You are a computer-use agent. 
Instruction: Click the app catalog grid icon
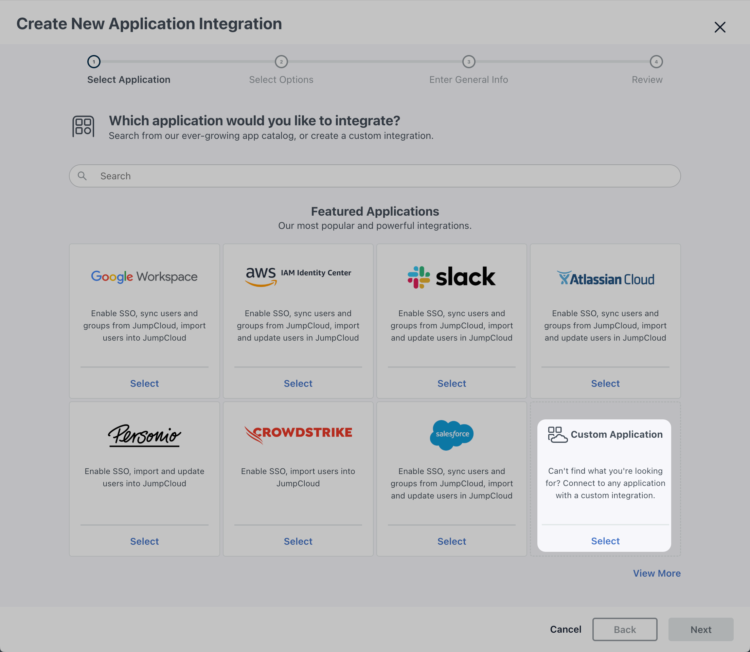(x=83, y=126)
